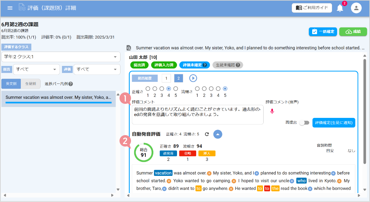Select the Summer vacation passage list item

[x=58, y=99]
